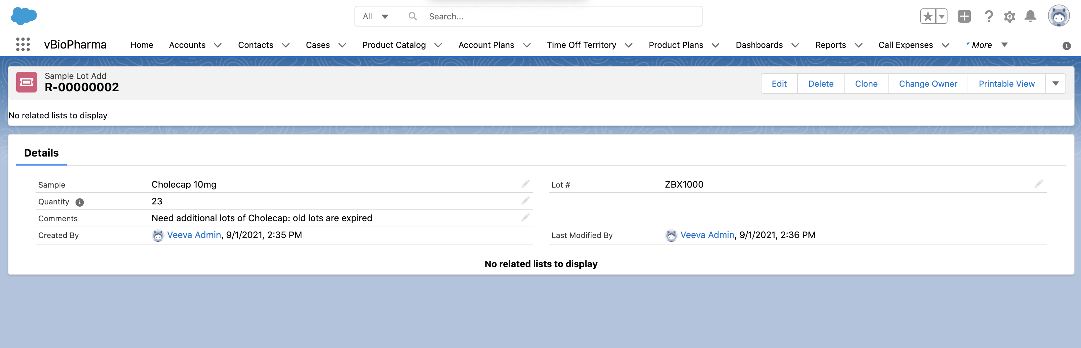
Task: Edit the Sample field pencil icon
Action: pyautogui.click(x=525, y=184)
